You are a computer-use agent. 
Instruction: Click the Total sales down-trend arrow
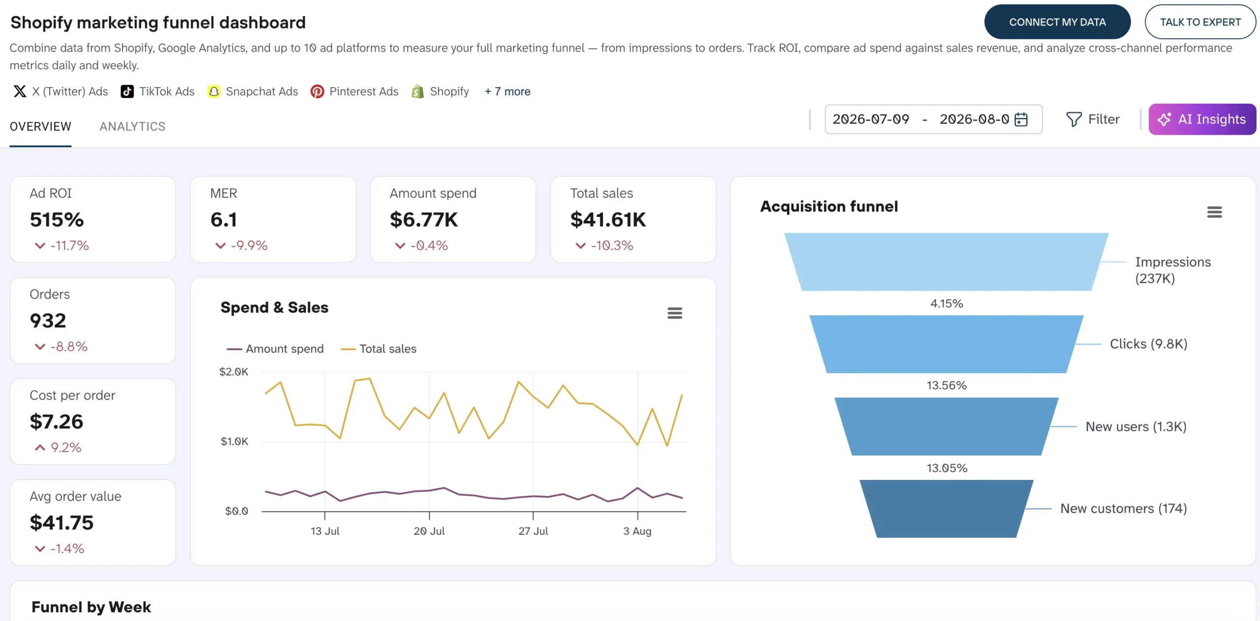[x=581, y=246]
